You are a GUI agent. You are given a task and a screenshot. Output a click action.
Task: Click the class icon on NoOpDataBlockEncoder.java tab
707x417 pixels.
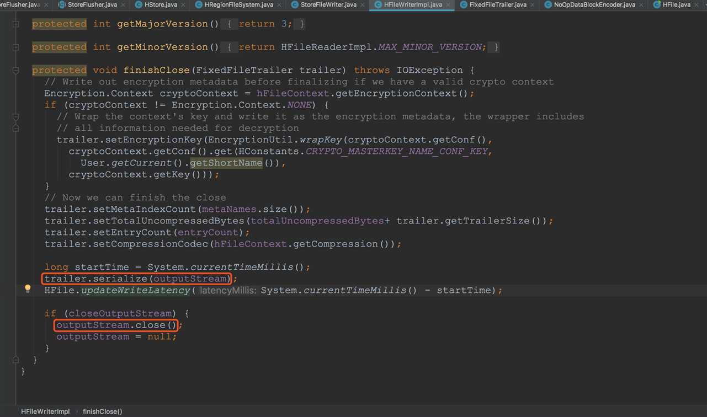548,4
